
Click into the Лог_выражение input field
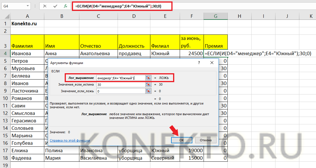pyautogui.click(x=120, y=78)
